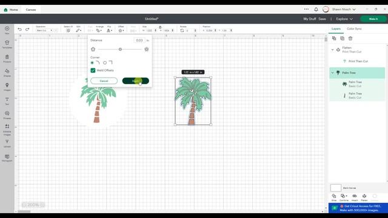The height and width of the screenshot is (218, 388).
Task: Open the Shawn Mosch account menu
Action: pos(339,10)
